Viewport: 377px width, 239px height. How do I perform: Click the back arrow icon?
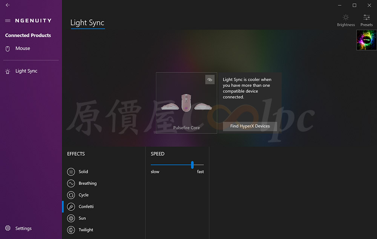[8, 5]
